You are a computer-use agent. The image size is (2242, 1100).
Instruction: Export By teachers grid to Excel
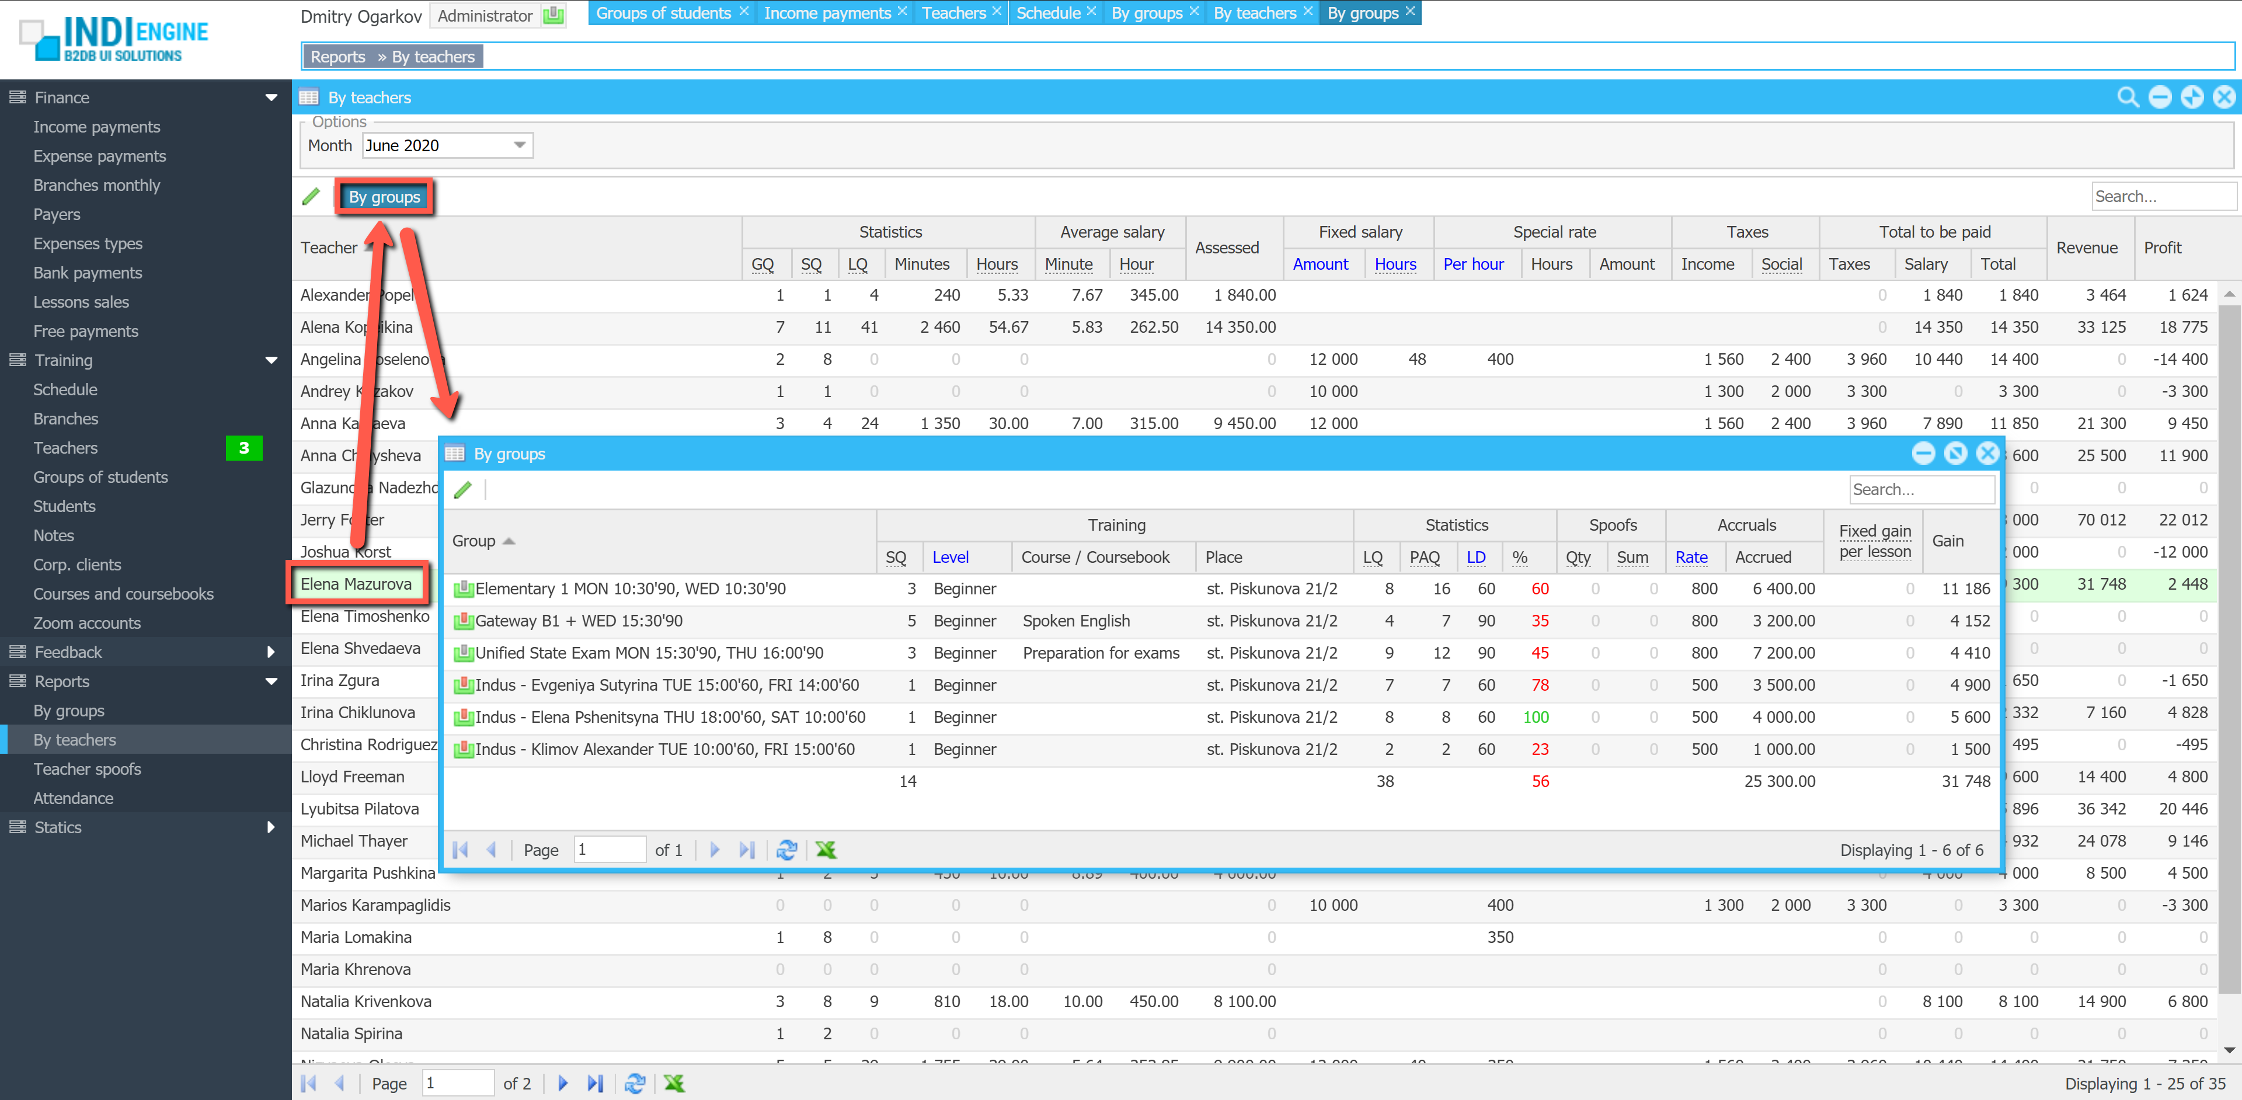point(674,1082)
